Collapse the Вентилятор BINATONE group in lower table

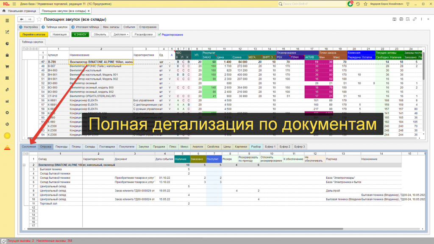24,165
